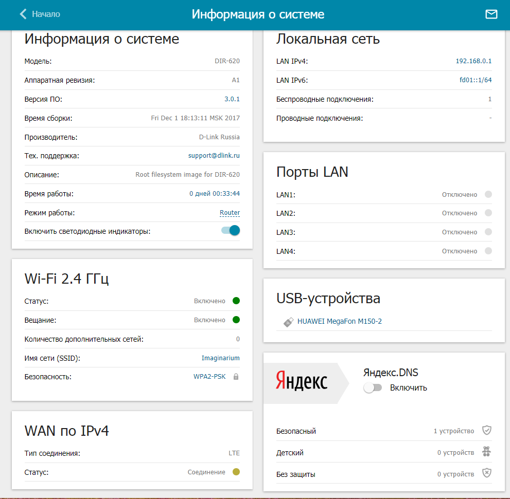
Task: Open the mail envelope notifications icon
Action: pos(491,14)
